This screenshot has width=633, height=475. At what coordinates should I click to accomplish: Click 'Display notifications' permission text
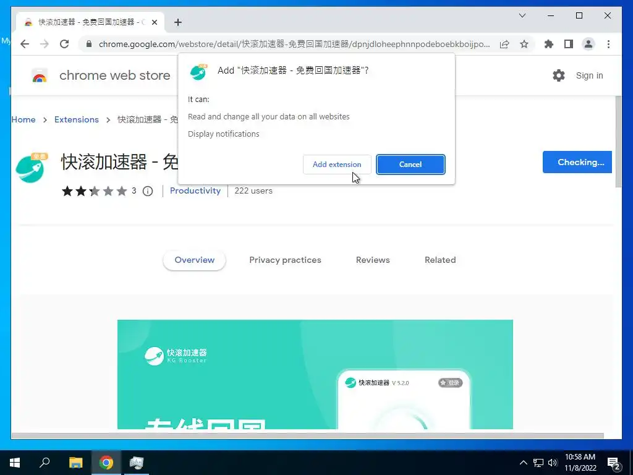[223, 134]
